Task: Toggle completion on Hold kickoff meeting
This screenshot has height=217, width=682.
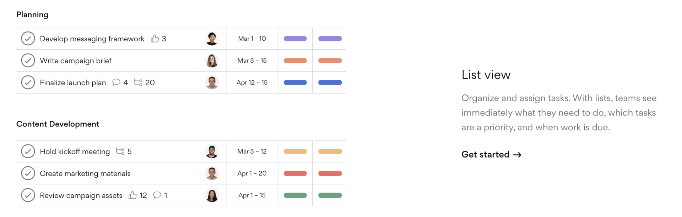Action: [x=28, y=151]
